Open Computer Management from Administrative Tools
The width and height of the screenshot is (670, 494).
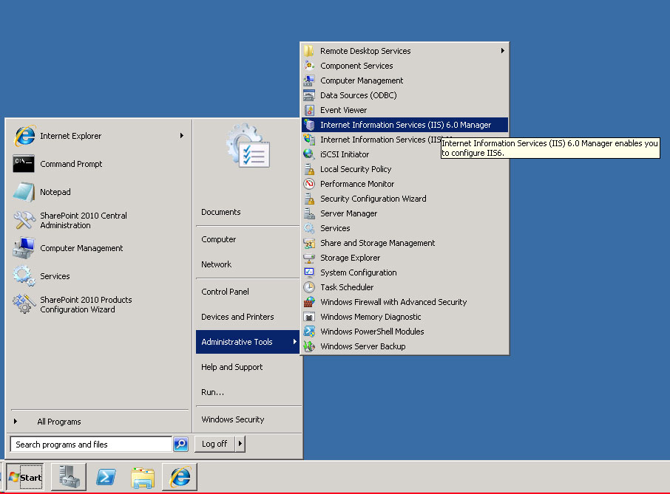click(x=405, y=80)
